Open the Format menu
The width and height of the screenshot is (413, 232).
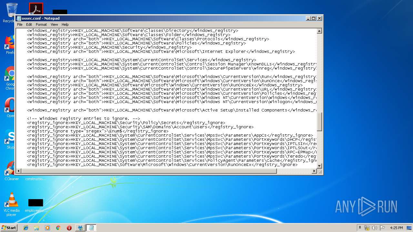[x=41, y=24]
